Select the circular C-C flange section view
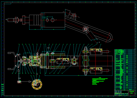The image size is (137, 98). (37, 84)
